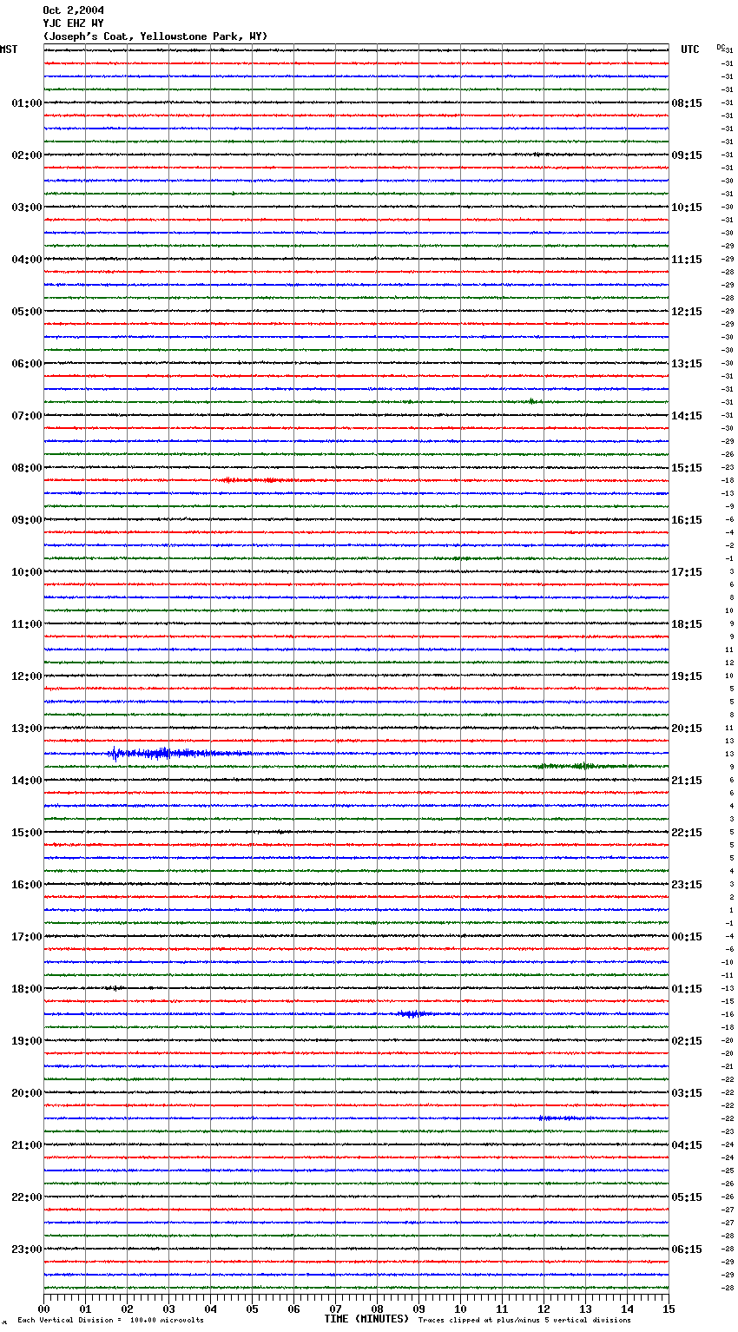Image resolution: width=738 pixels, height=1332 pixels.
Task: Click the minute tick label "00" on bottom axis
Action: 43,1309
